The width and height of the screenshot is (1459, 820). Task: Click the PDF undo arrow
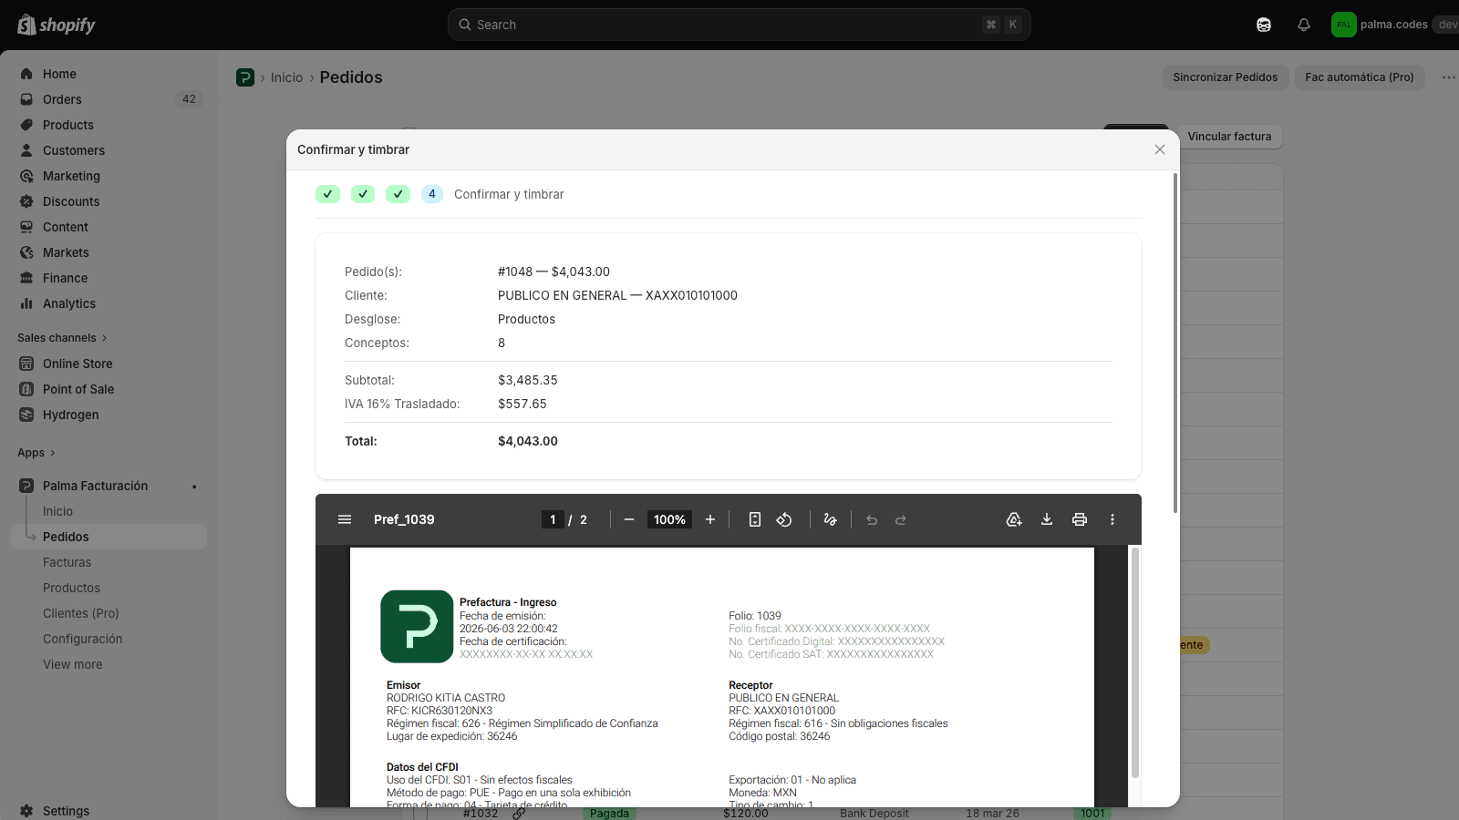click(x=872, y=519)
